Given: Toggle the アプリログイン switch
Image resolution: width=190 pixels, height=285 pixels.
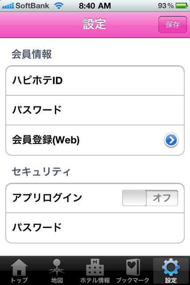Looking at the screenshot, I should pos(150,198).
